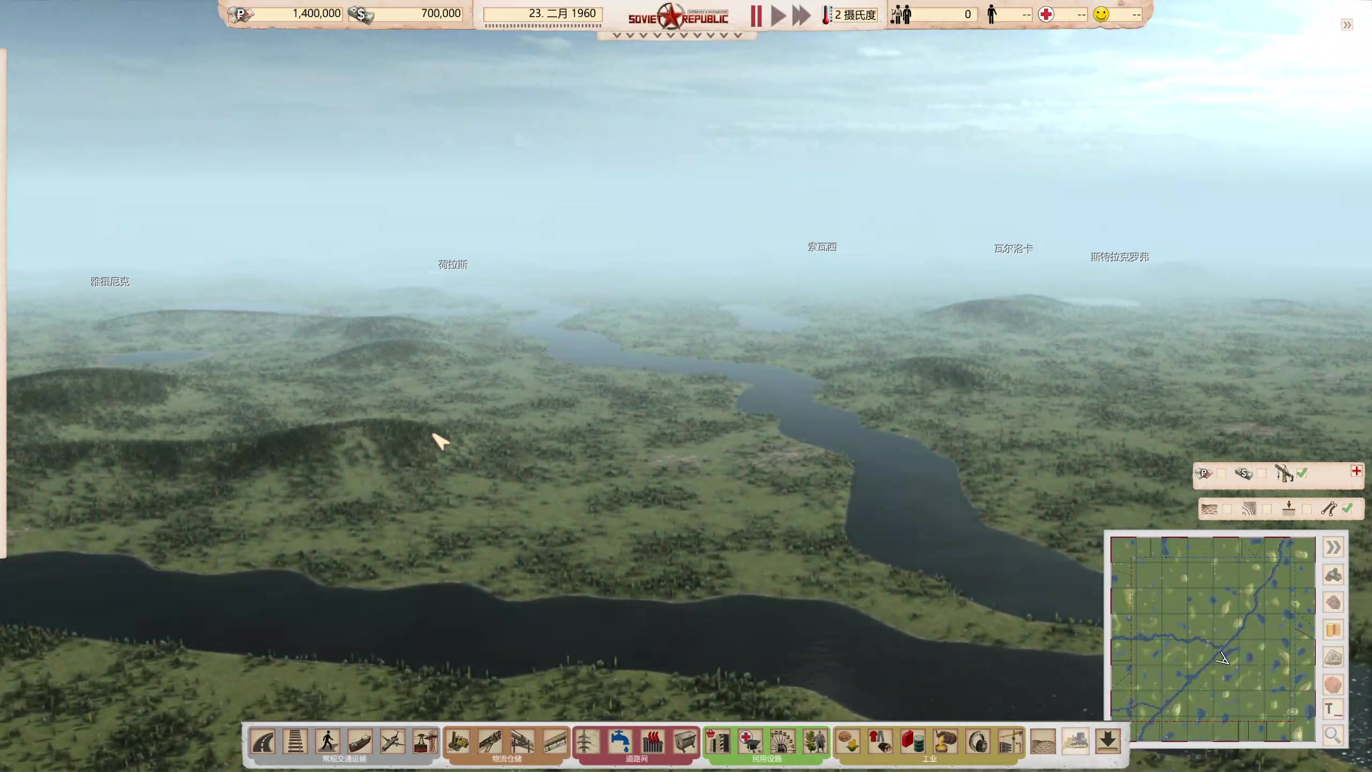Select the road construction icon
The image size is (1372, 772).
pos(263,742)
